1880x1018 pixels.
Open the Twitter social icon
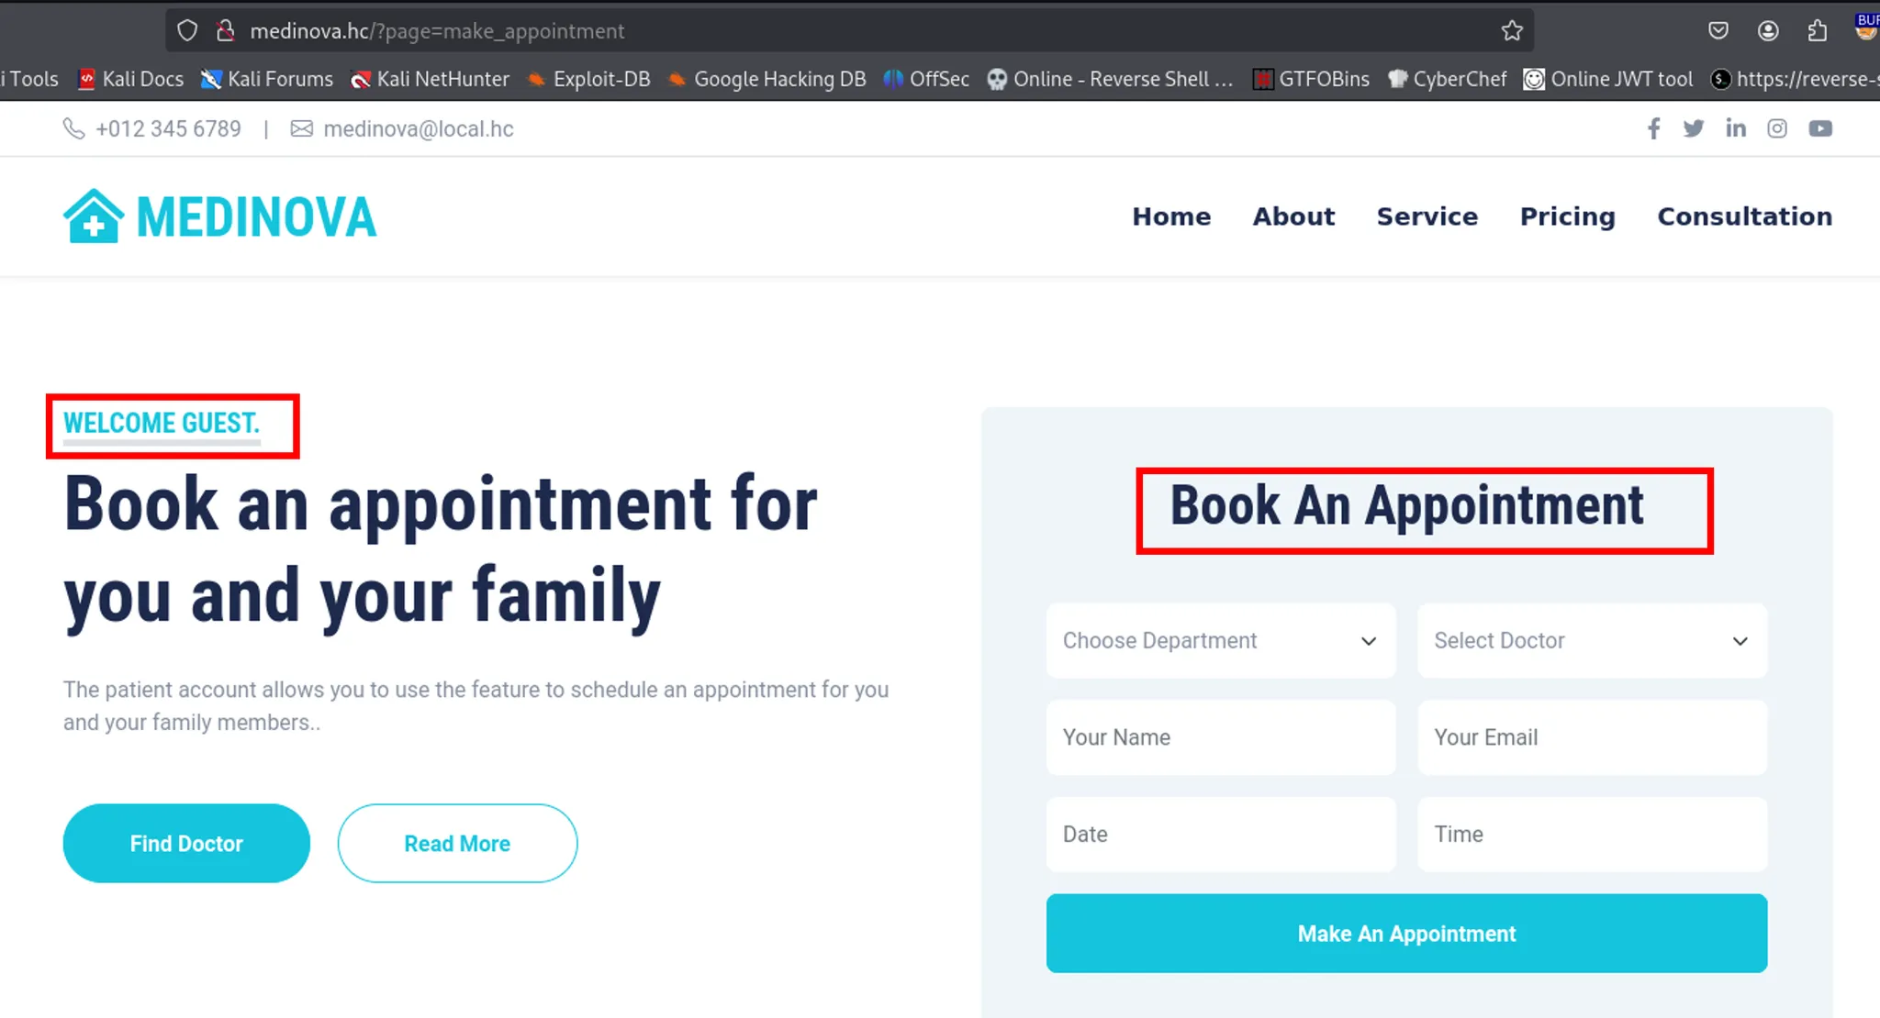(x=1694, y=128)
